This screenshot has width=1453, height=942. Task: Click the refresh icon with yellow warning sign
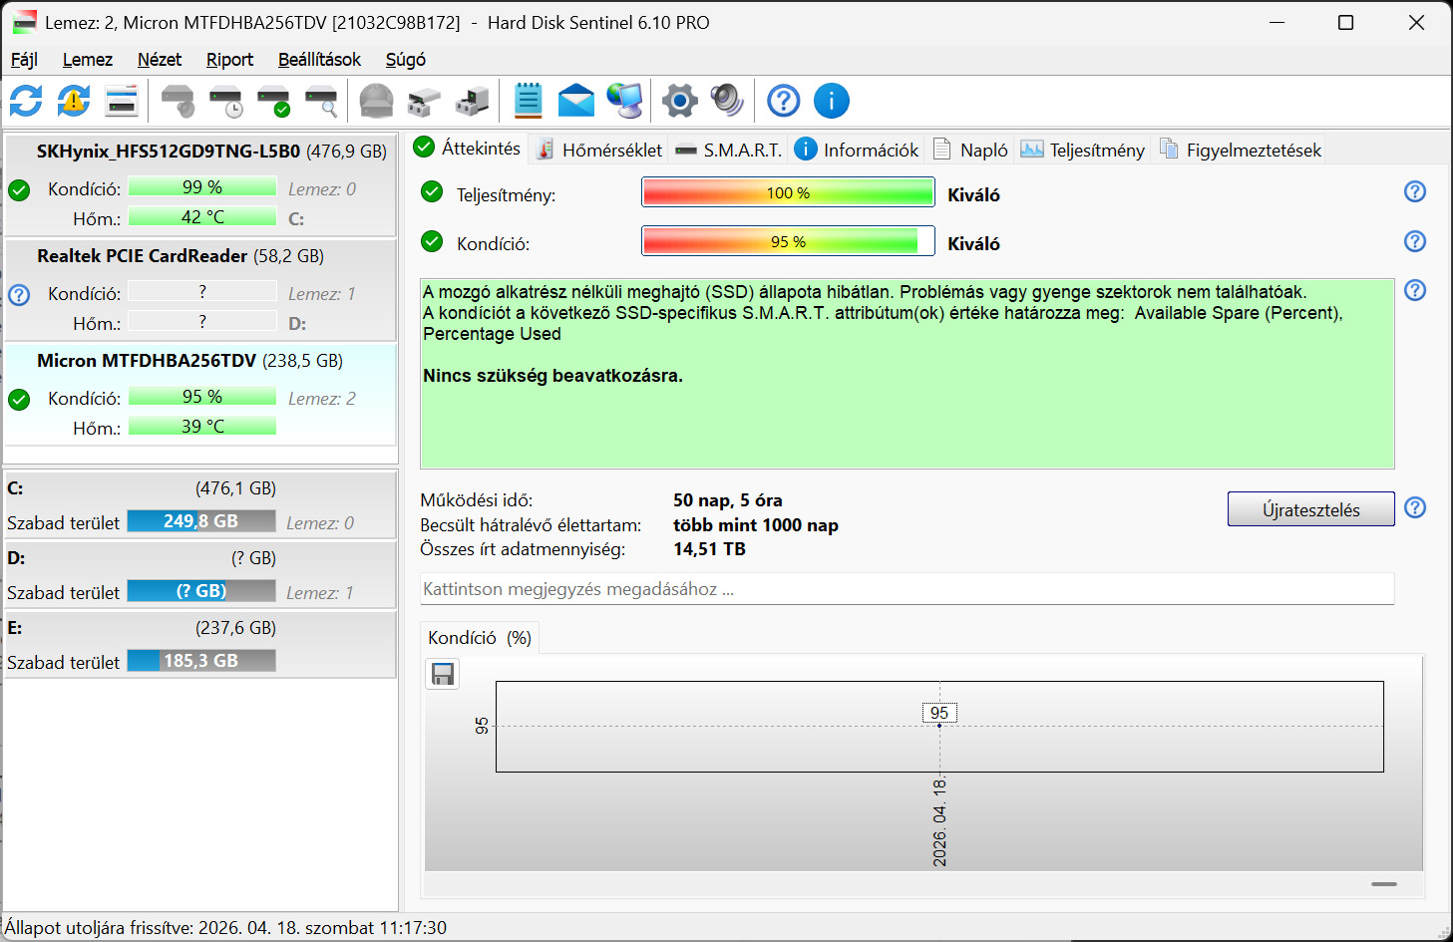click(x=74, y=101)
